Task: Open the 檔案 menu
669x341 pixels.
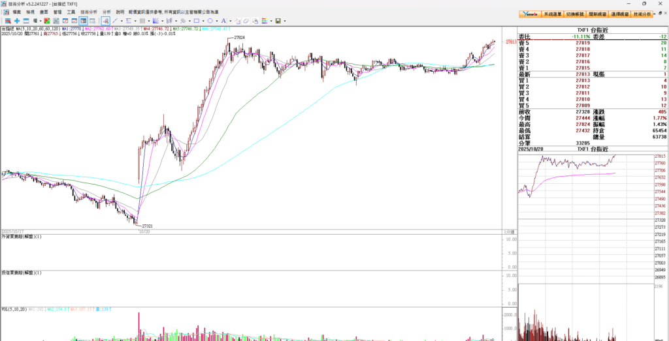Action: 16,12
